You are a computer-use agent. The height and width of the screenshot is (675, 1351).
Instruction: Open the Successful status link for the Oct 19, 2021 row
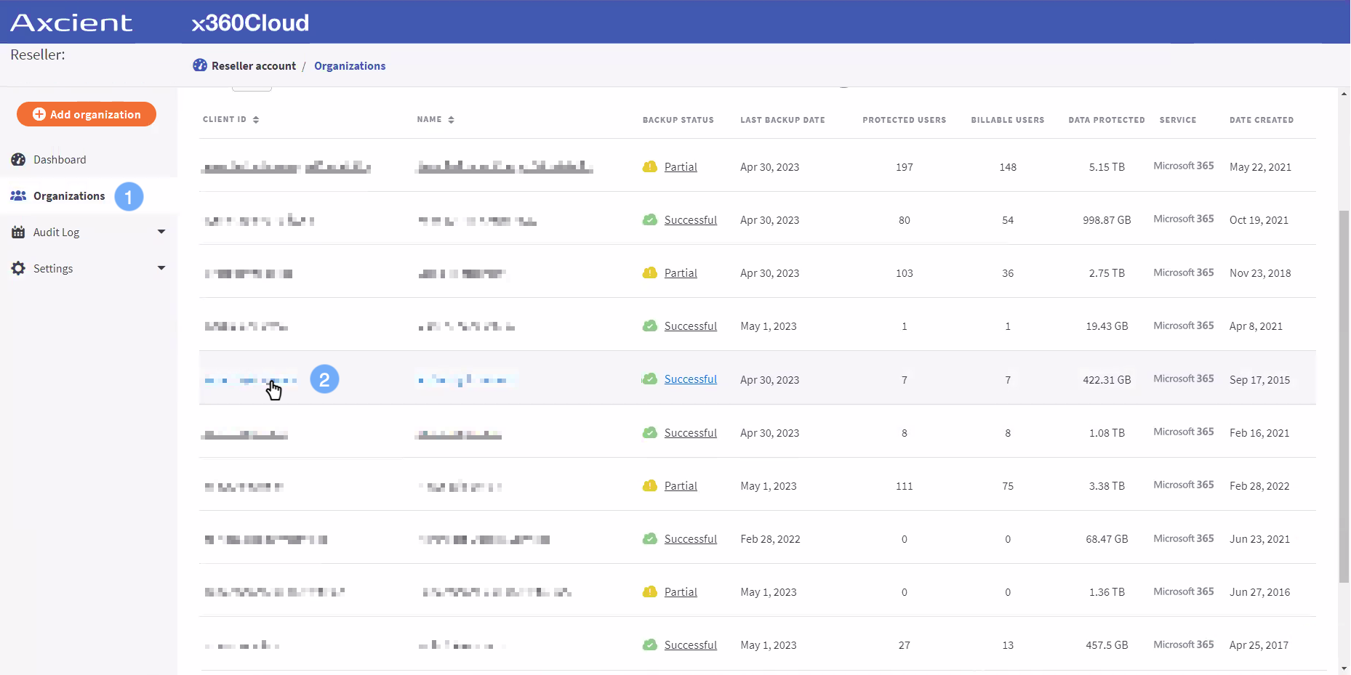click(691, 220)
